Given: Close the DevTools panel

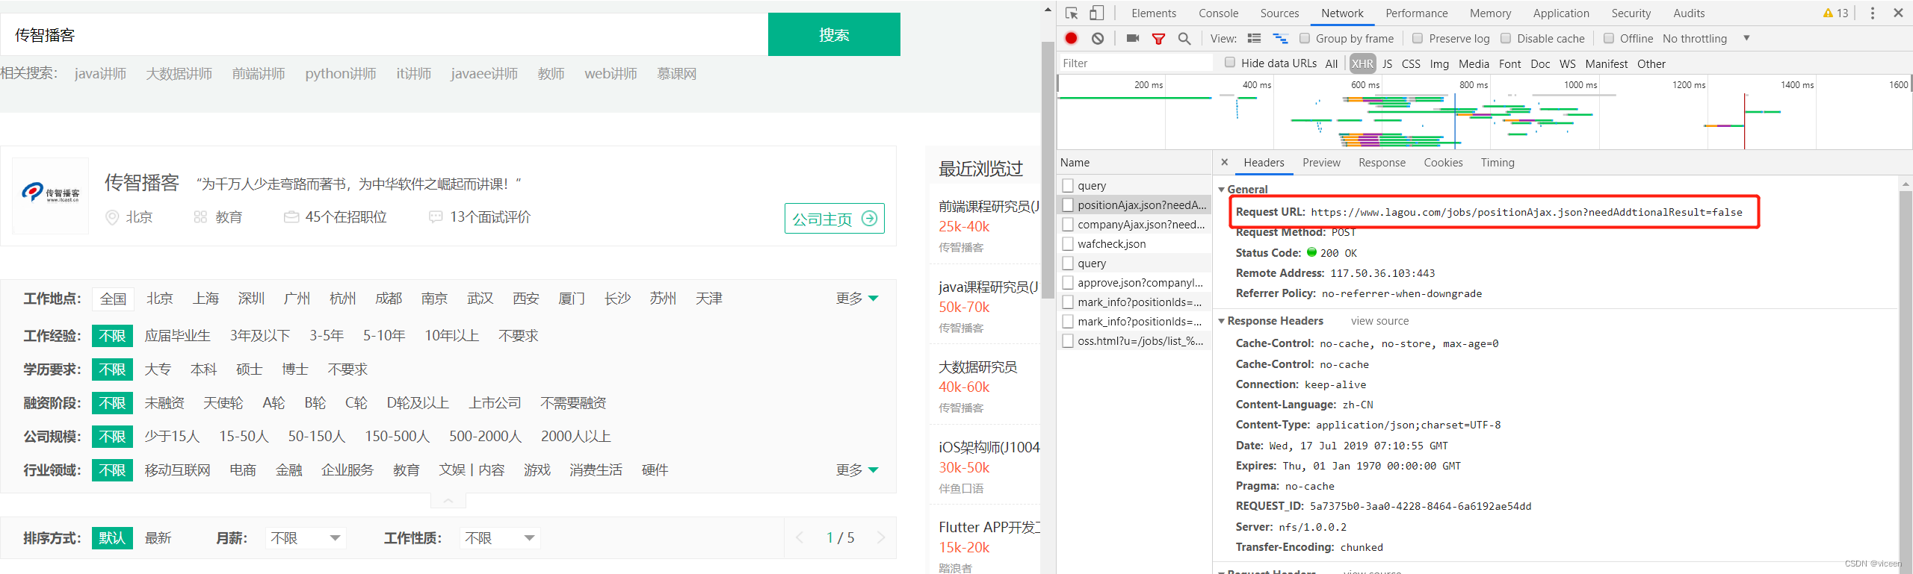Looking at the screenshot, I should 1898,13.
